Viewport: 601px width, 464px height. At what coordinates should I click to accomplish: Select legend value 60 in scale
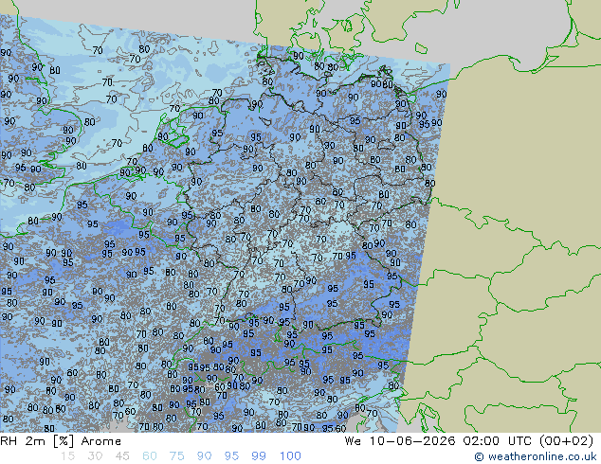point(150,456)
